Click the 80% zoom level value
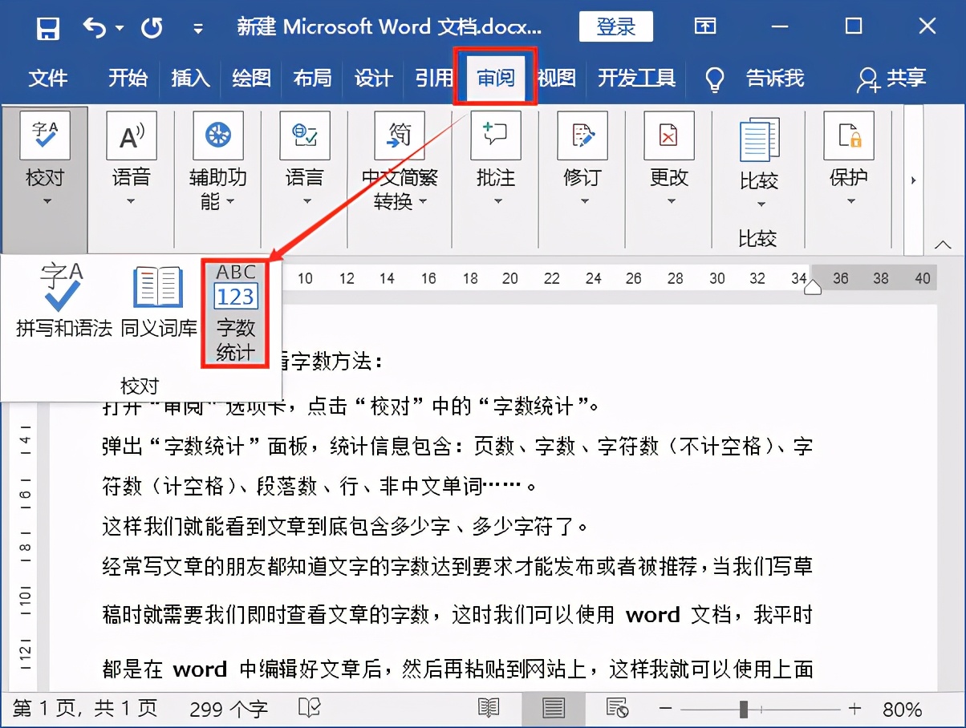Viewport: 966px width, 728px height. coord(902,709)
